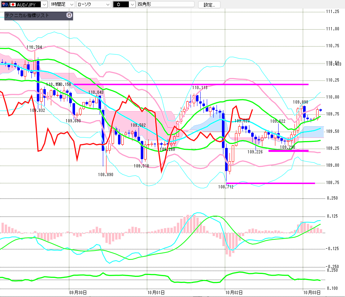
Task: Click the 110.75 price axis label
Action: [x=333, y=46]
